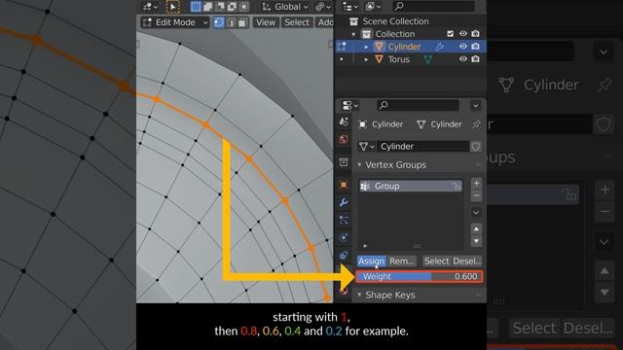This screenshot has width=623, height=350.
Task: Open the Outliner editor type dropdown
Action: (350, 7)
